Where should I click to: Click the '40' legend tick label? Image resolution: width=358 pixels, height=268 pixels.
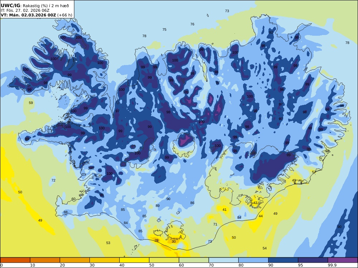tap(122, 265)
